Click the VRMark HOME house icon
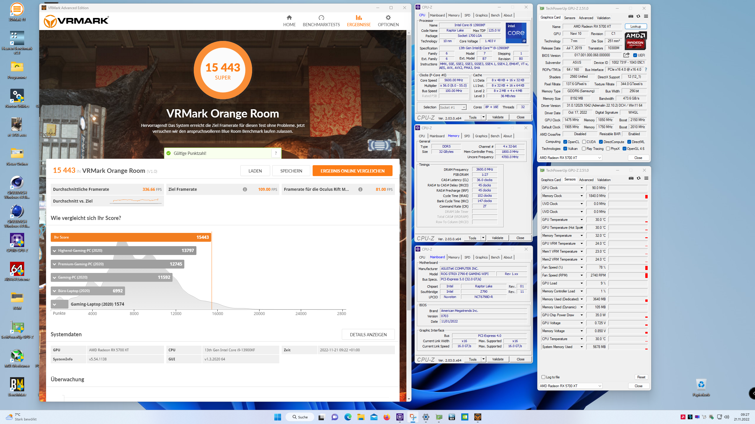The image size is (755, 424). pyautogui.click(x=289, y=18)
